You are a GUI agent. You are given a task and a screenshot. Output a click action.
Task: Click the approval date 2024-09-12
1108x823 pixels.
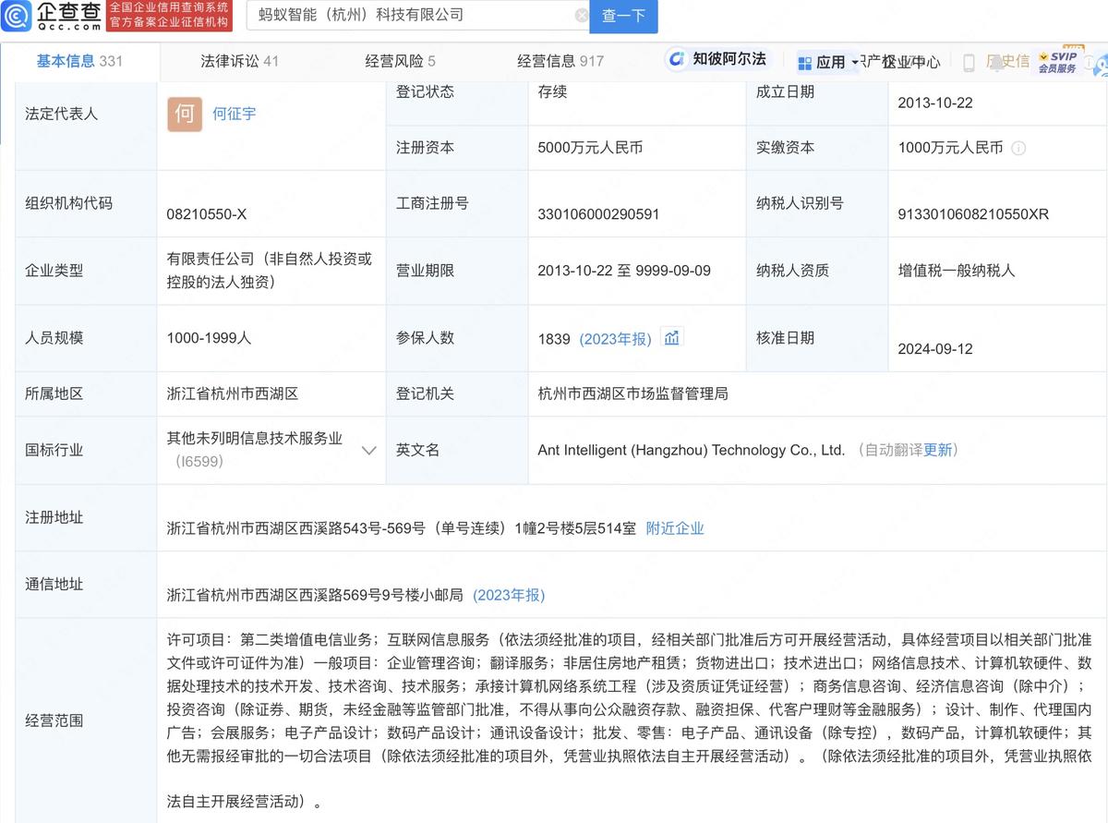point(935,349)
